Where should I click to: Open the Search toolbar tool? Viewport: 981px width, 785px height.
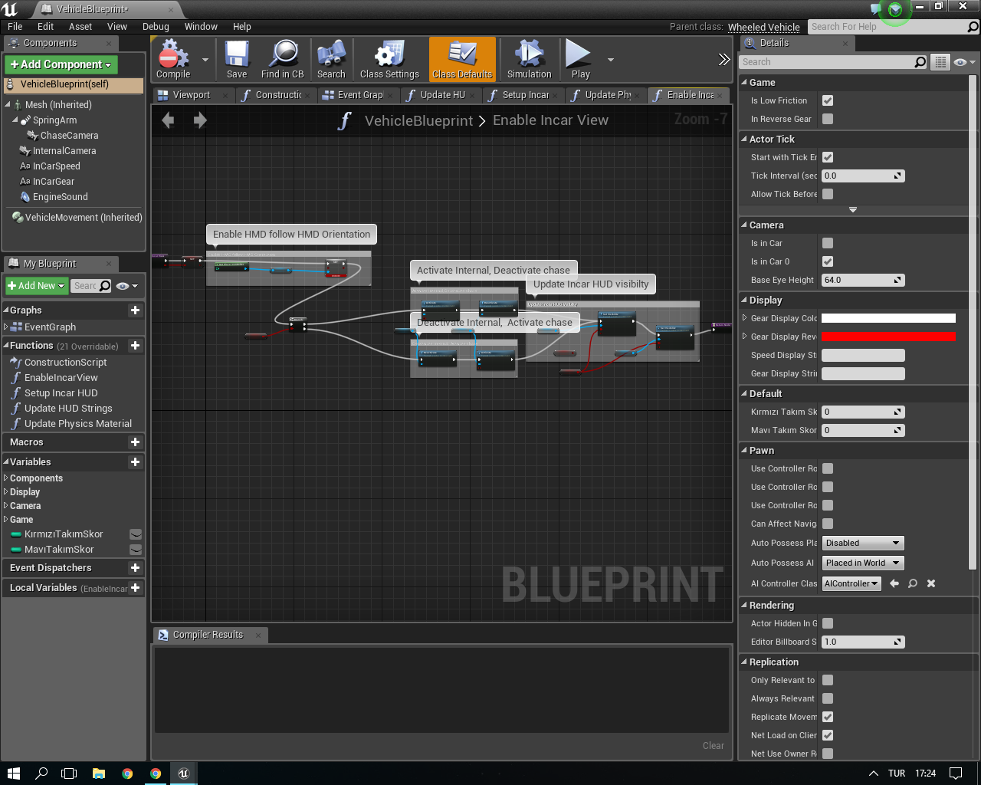point(331,59)
